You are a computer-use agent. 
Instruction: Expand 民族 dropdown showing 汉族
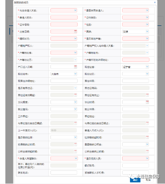(136, 32)
